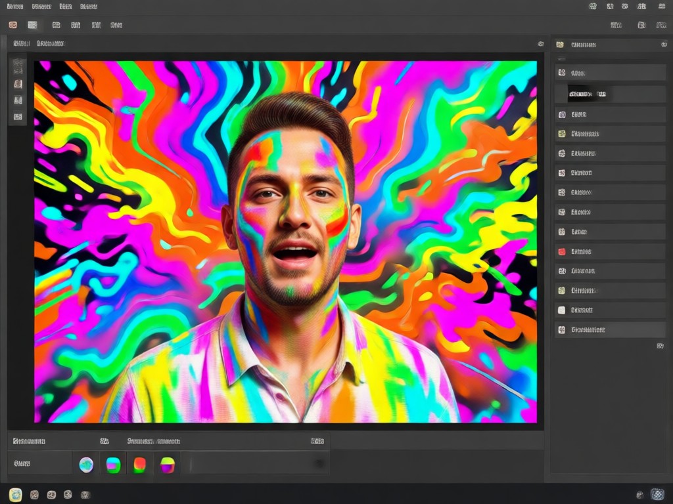Pick the cyan-magenta-green swatch in bottom panel
Viewport: 673px width, 504px height.
[x=113, y=465]
